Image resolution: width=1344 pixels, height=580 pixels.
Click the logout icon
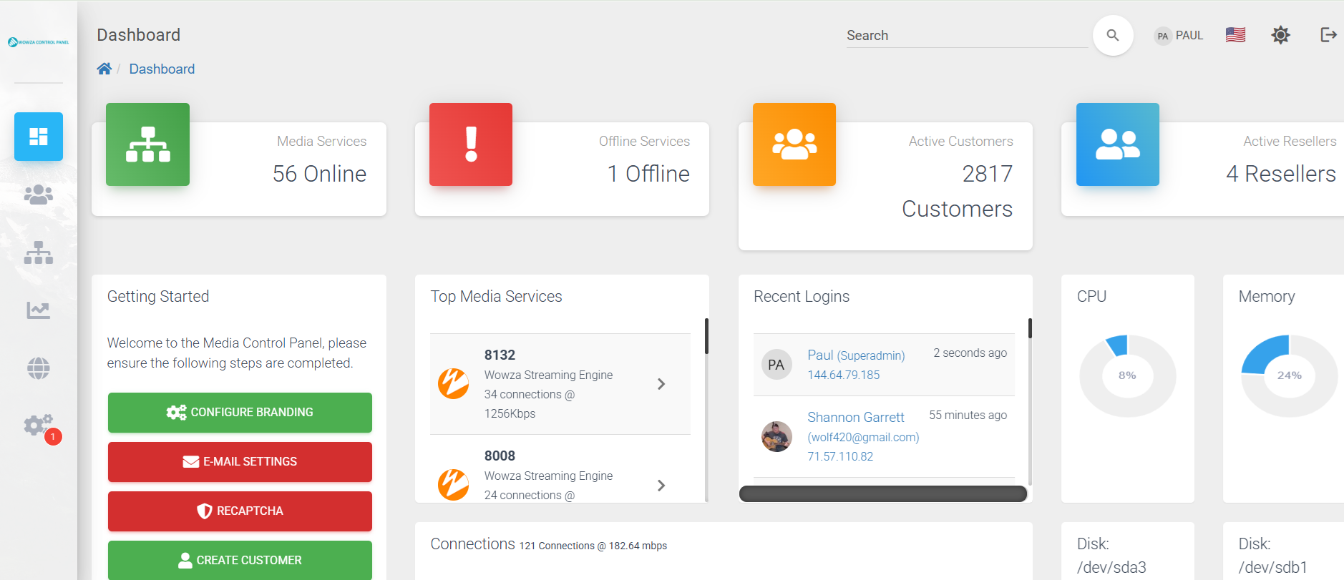[1328, 35]
